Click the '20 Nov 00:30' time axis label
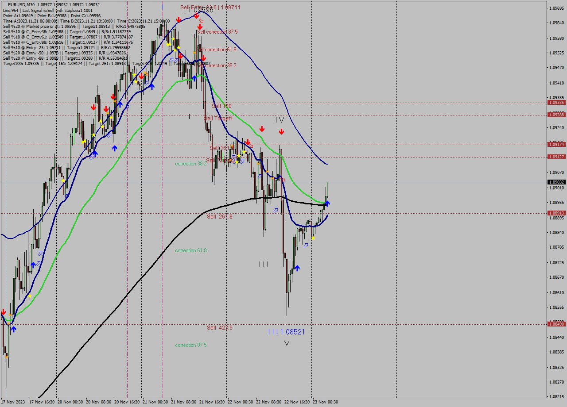 [x=70, y=402]
